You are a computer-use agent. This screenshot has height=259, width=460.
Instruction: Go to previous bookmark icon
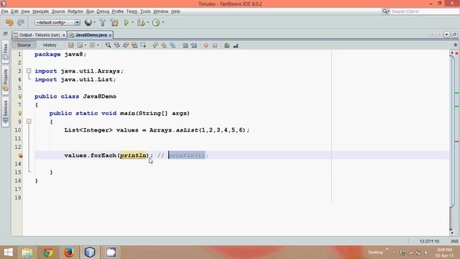tap(155, 45)
